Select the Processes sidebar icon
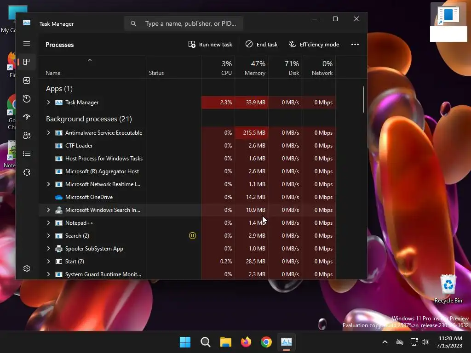Image resolution: width=471 pixels, height=353 pixels. point(27,62)
